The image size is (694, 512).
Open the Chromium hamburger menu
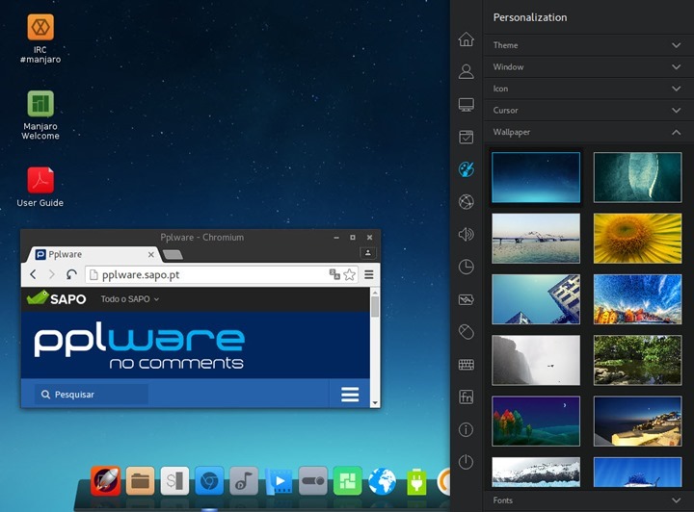(368, 274)
